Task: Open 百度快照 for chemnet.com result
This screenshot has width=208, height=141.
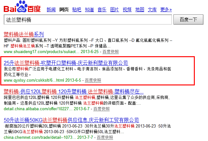Action: pyautogui.click(x=105, y=138)
